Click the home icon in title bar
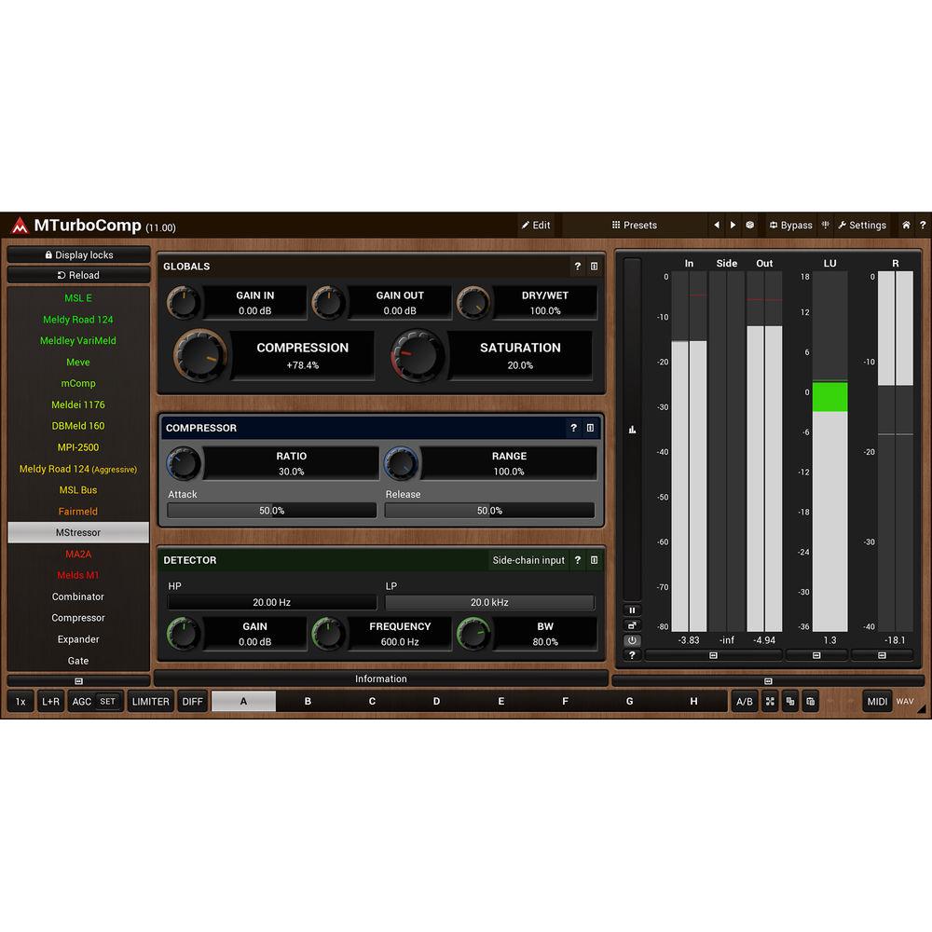The image size is (932, 932). (905, 226)
